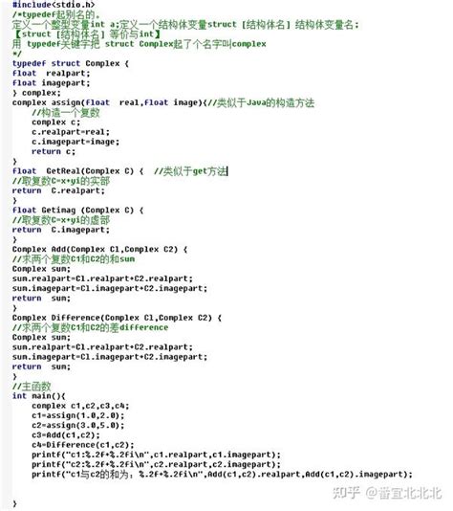Click the return C.imagepart line
Viewport: 453px width, 511px height.
(61, 230)
